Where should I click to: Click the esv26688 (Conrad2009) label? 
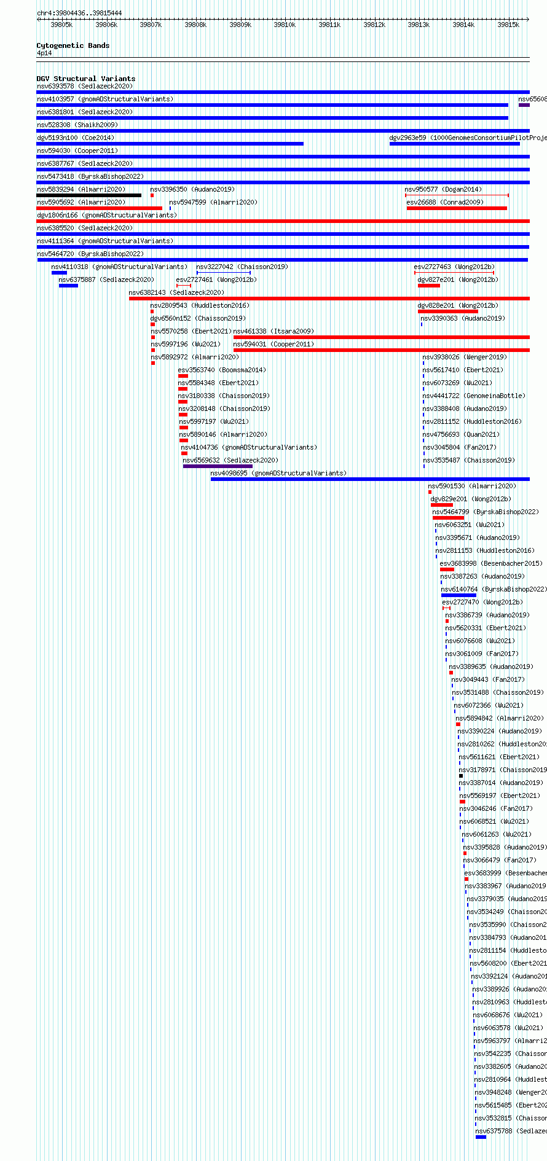click(445, 202)
